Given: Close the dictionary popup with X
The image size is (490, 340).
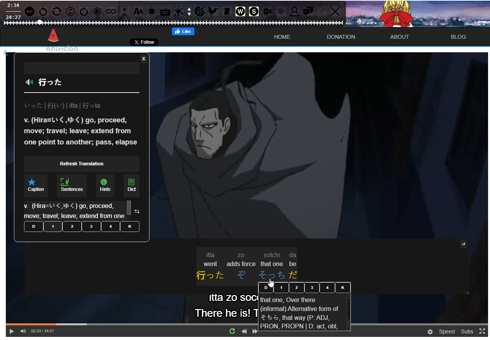Looking at the screenshot, I should (x=144, y=58).
